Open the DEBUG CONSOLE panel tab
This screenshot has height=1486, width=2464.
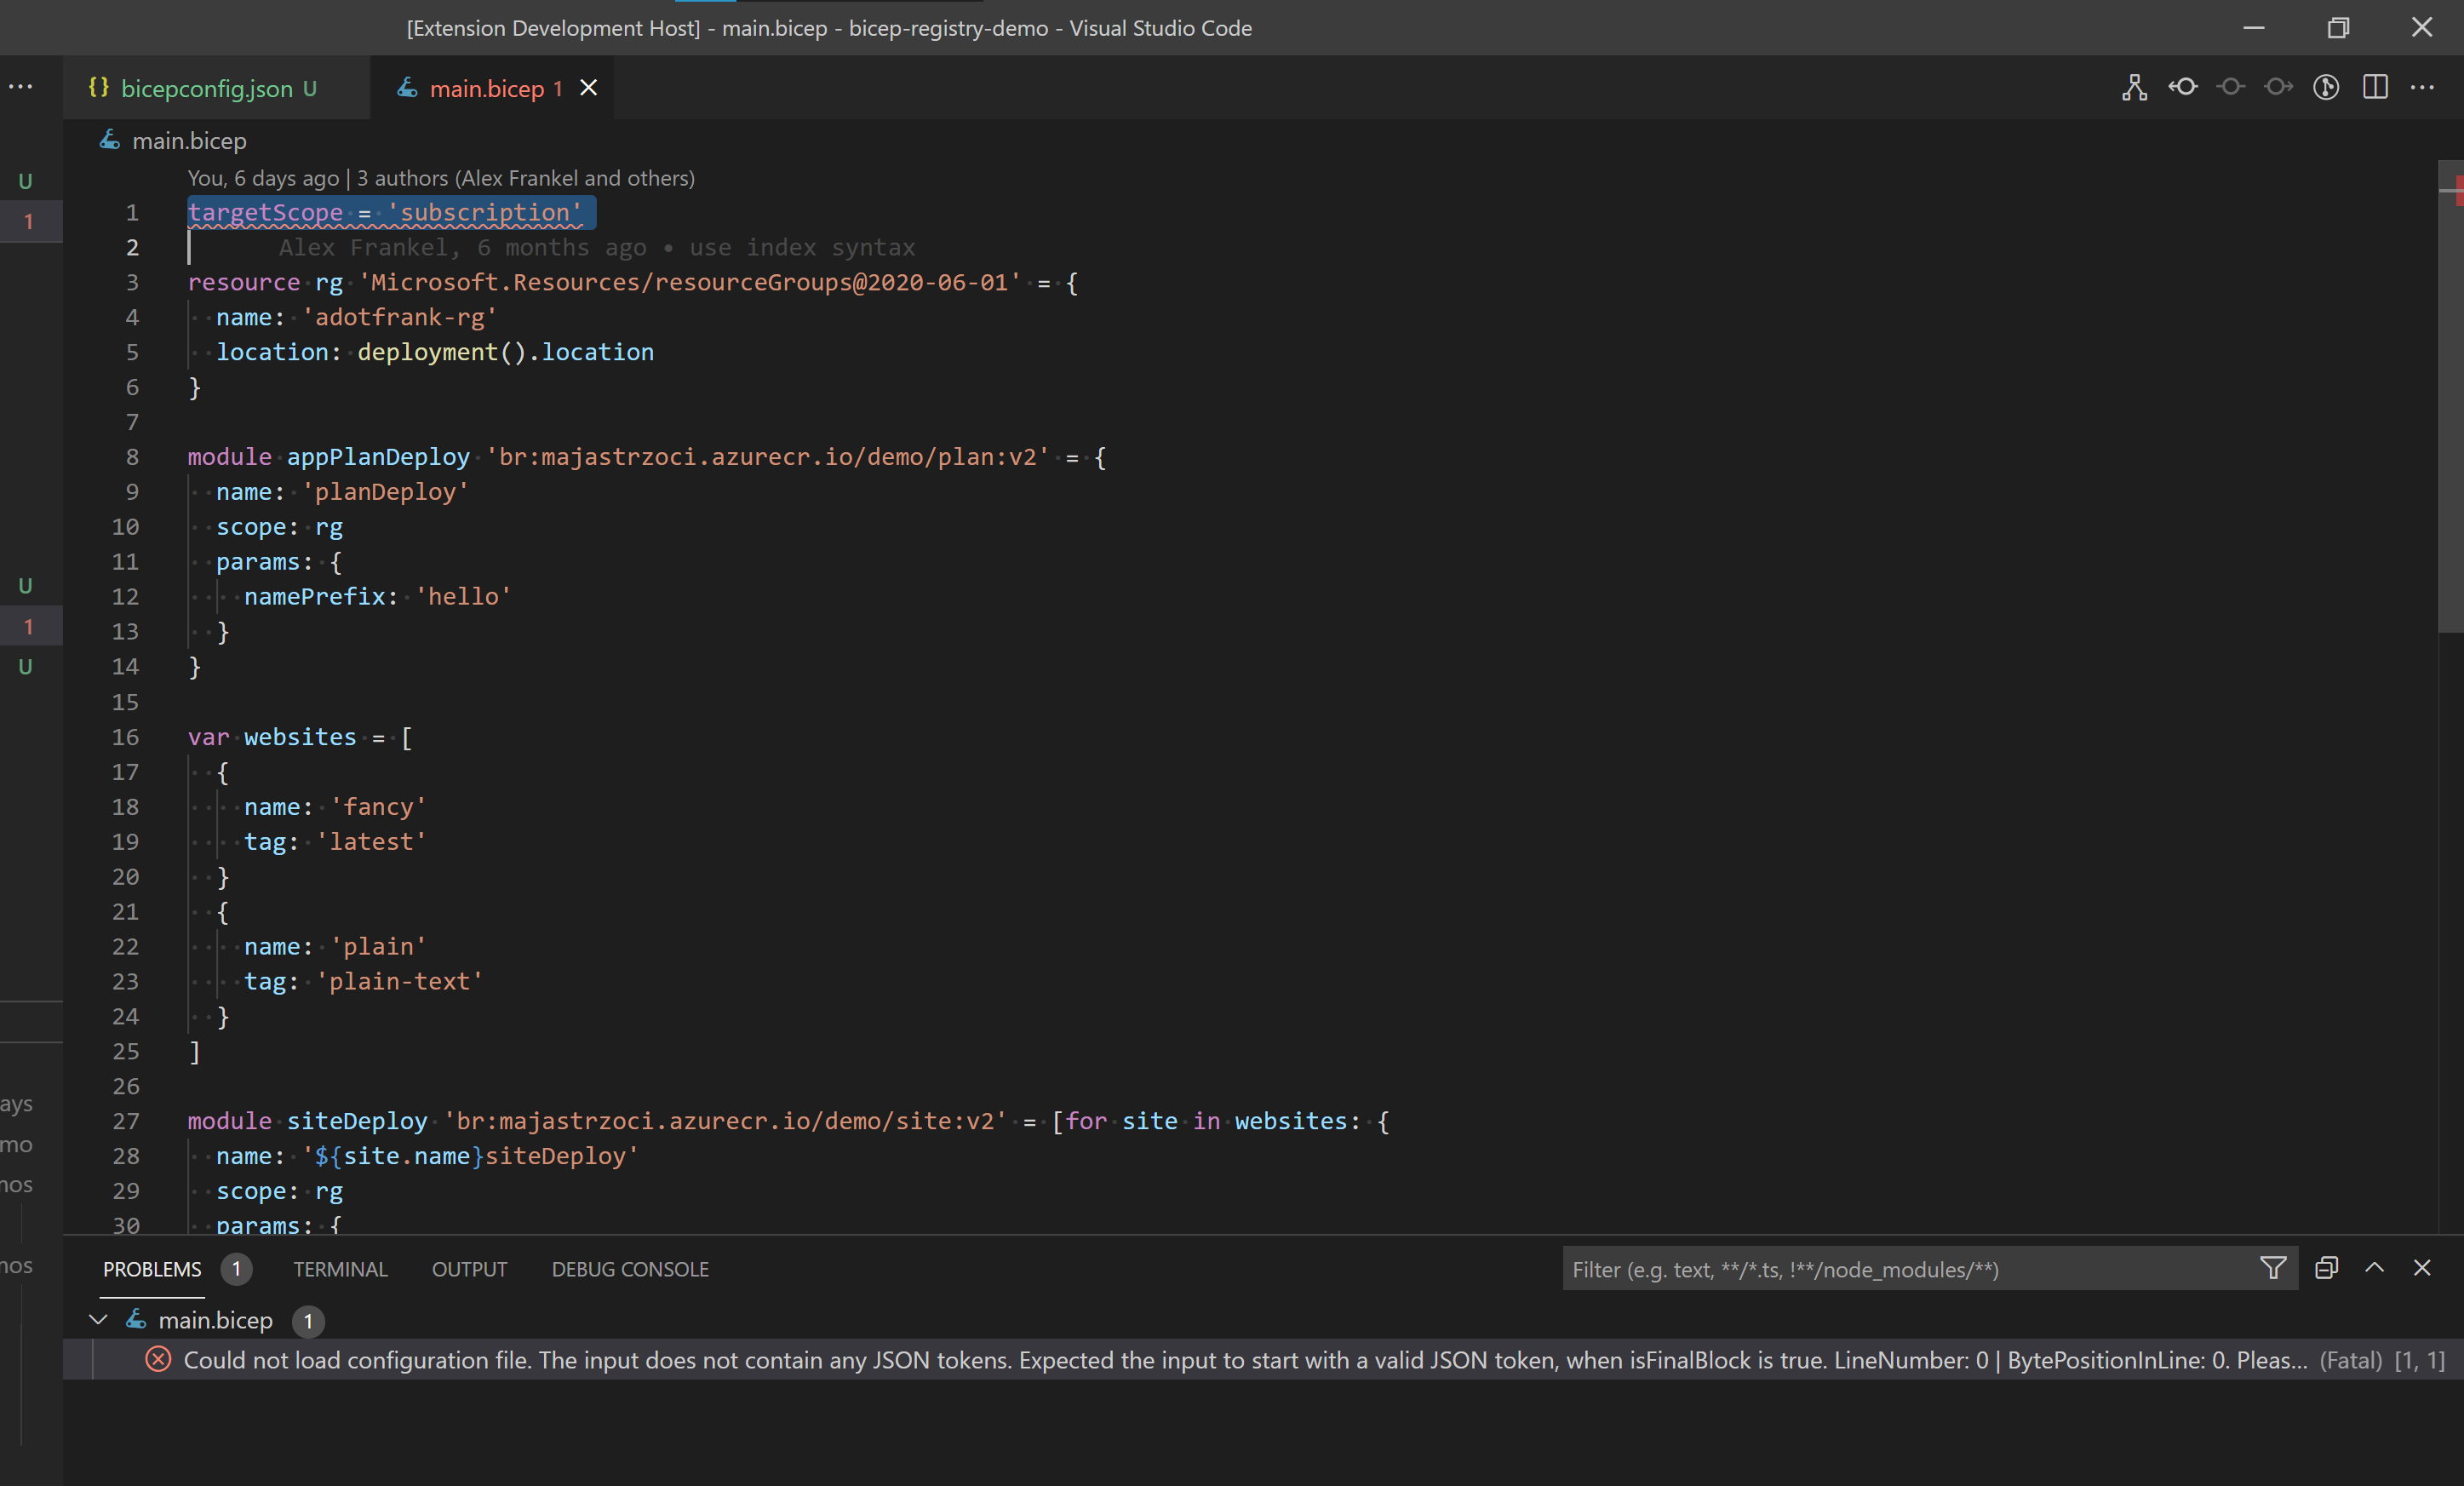point(630,1269)
